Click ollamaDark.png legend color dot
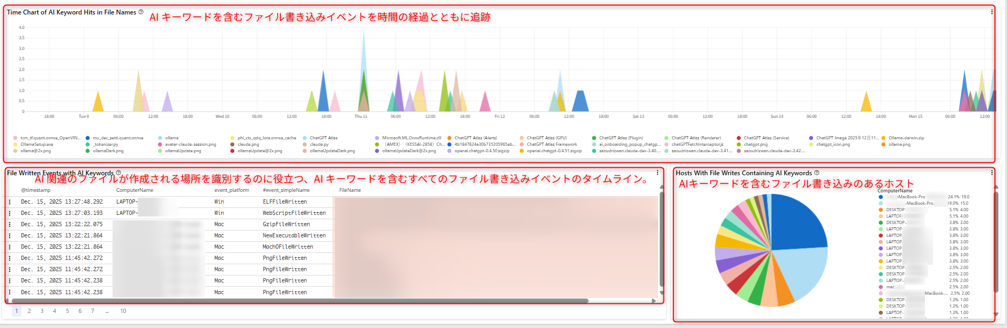Viewport: 1007px width, 328px height. tap(88, 151)
